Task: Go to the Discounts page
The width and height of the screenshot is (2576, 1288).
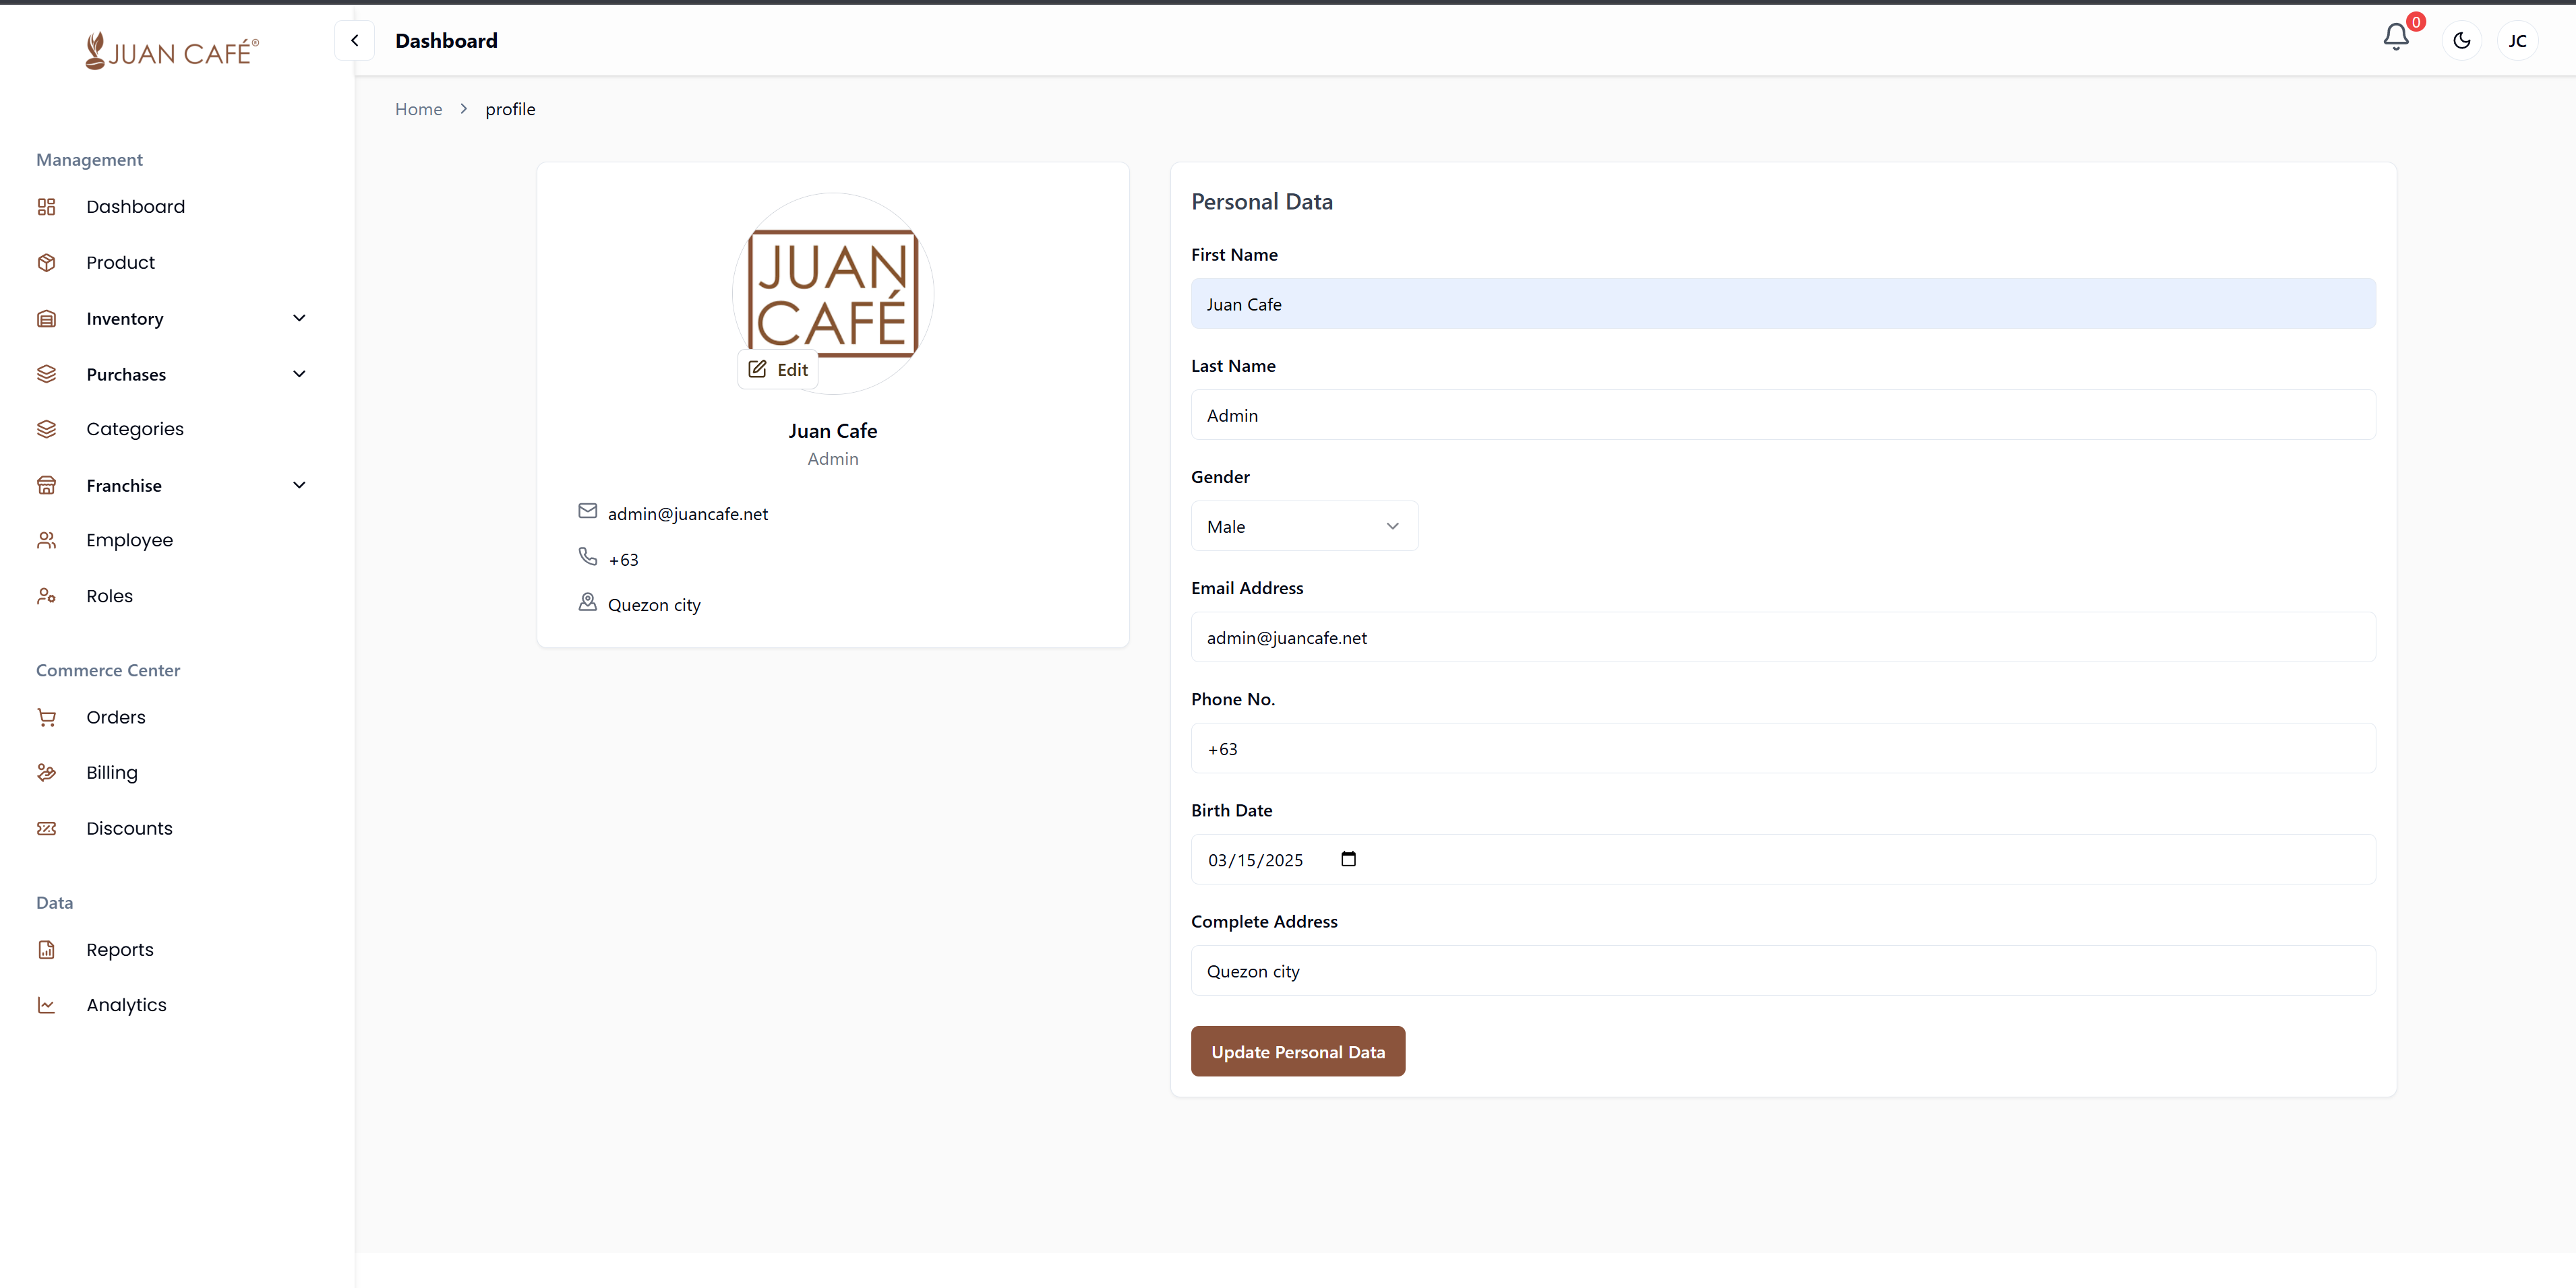Action: (x=129, y=829)
